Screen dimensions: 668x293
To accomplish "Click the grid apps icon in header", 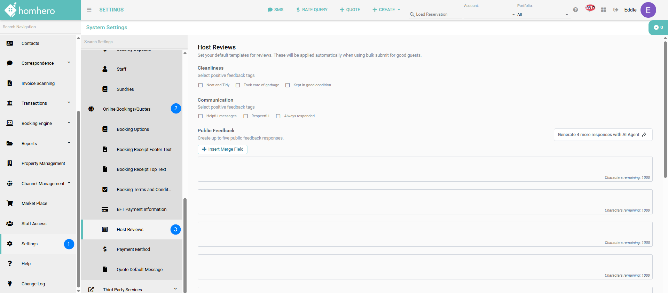I will 604,10.
